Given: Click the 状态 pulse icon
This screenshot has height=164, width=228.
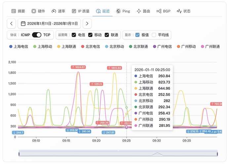Looking at the screenshot, I should pyautogui.click(x=179, y=11).
